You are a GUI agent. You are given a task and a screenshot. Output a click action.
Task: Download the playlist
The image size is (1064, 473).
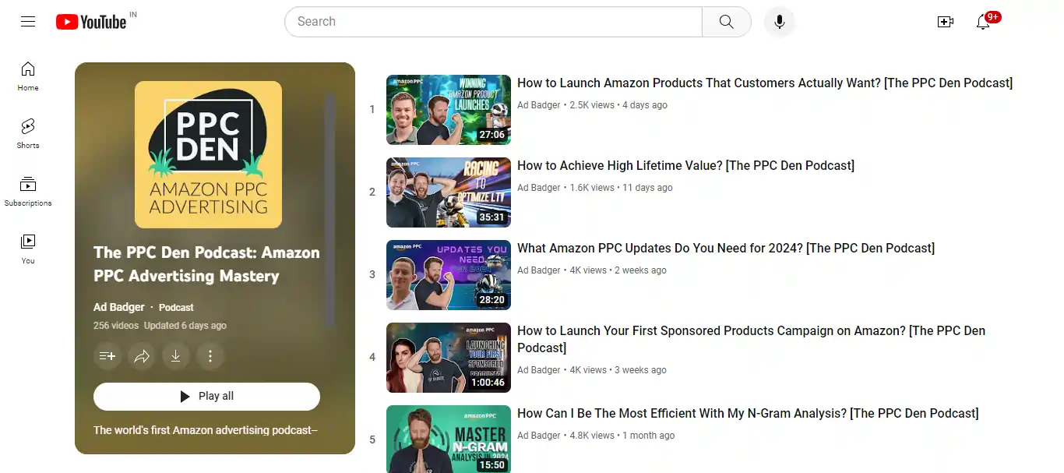point(176,356)
